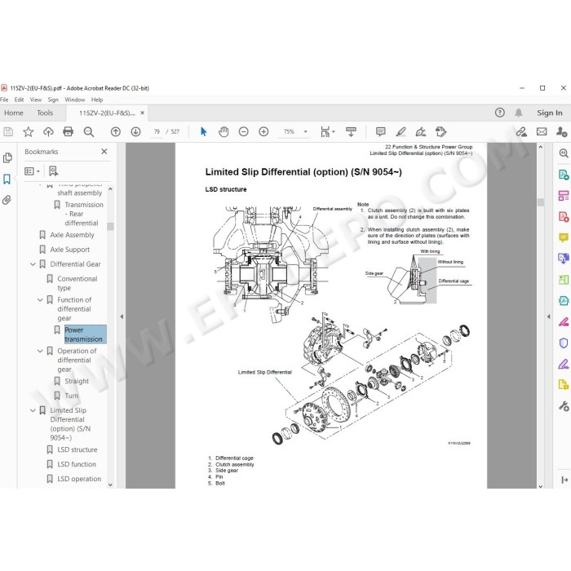Collapse Differential Gear bookmark
Viewport: 571px width, 571px height.
coord(33,264)
